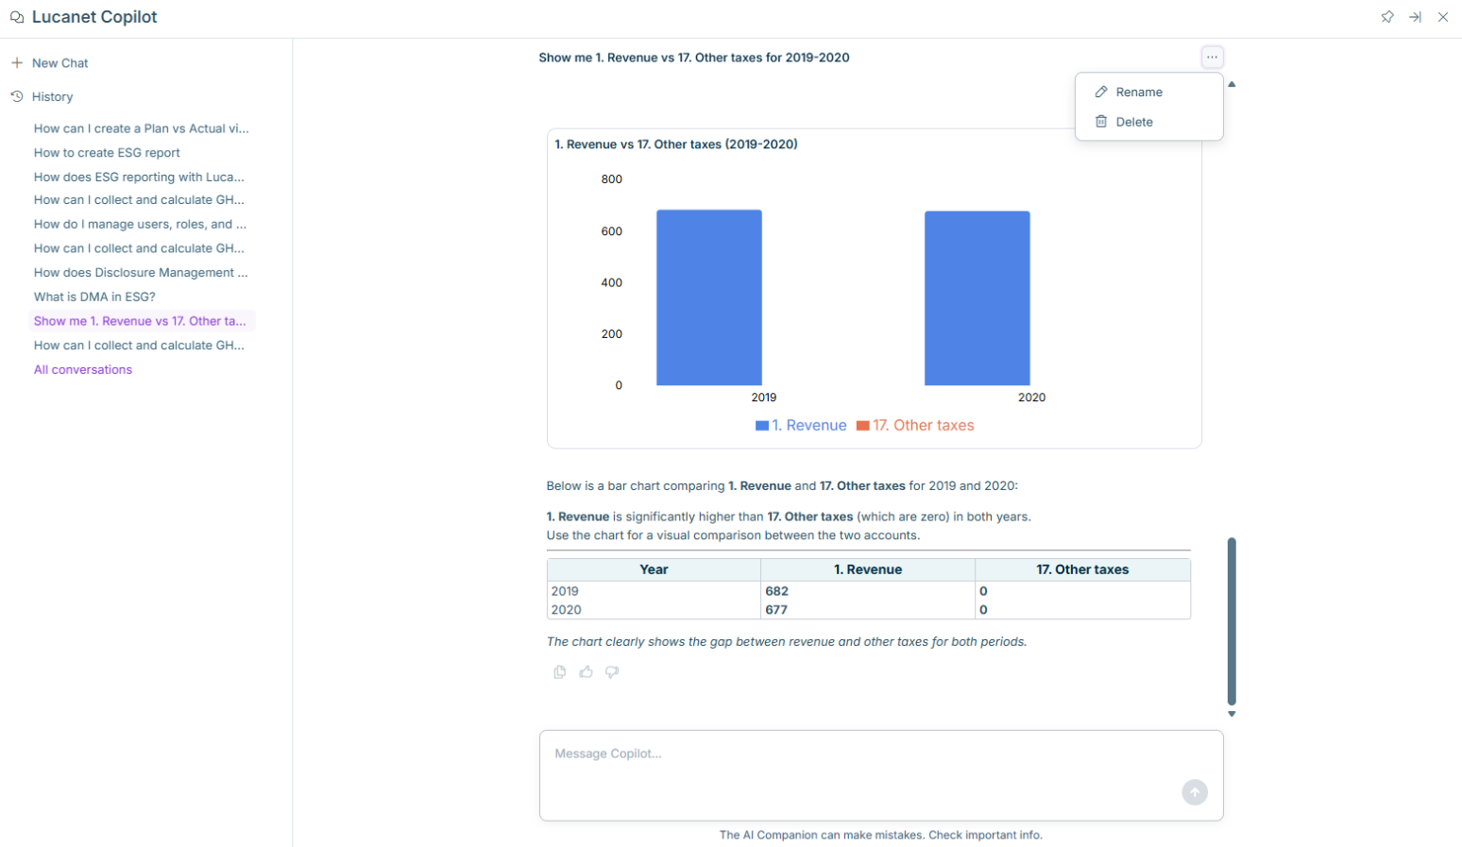Click the table cell showing 677

coord(868,610)
